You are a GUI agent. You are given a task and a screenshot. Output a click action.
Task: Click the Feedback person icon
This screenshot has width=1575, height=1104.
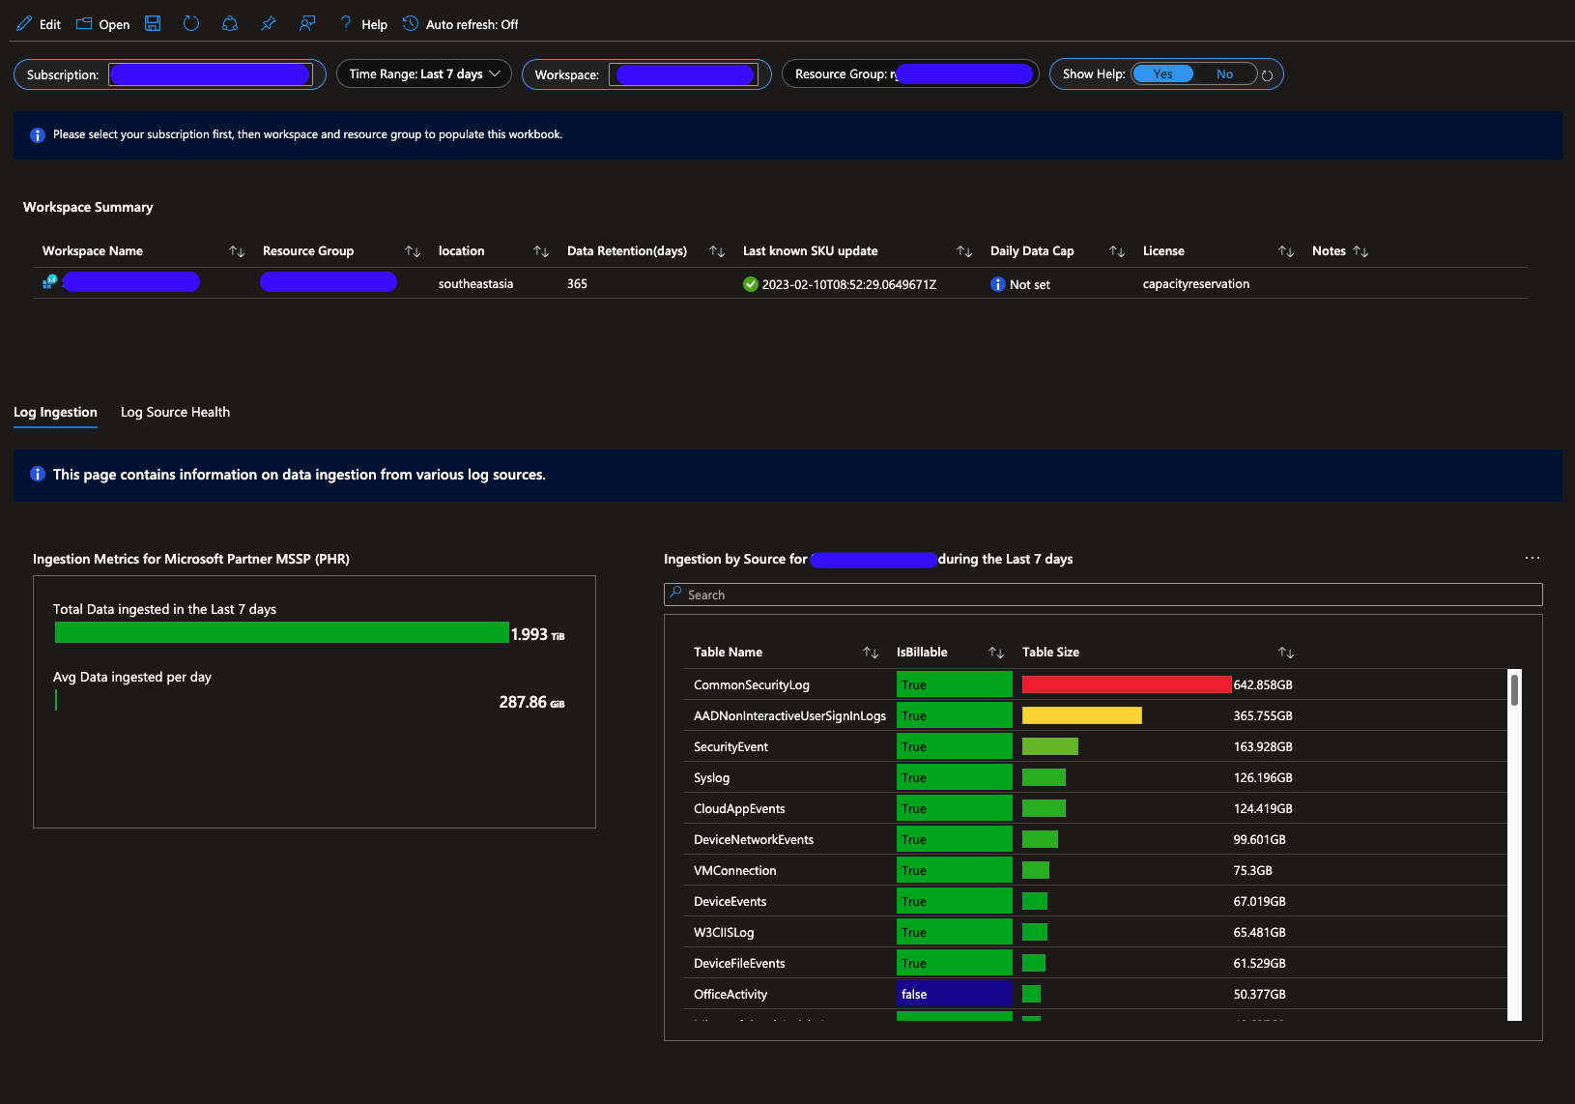coord(307,24)
